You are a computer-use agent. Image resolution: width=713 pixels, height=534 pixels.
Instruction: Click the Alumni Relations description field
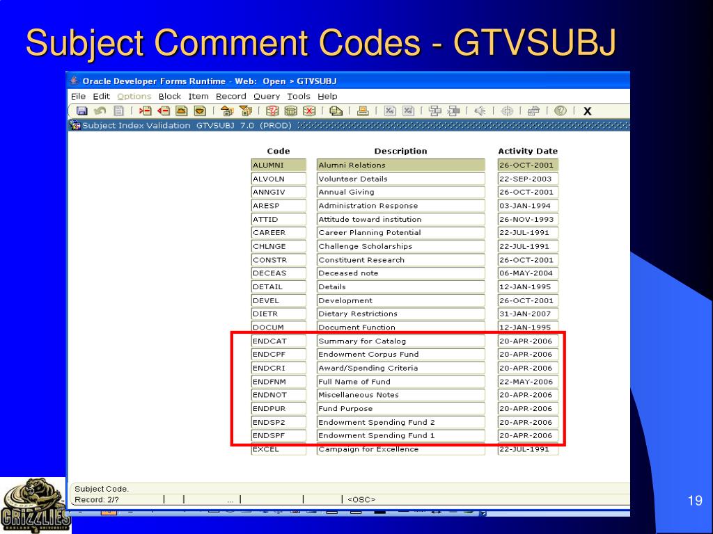coord(400,165)
